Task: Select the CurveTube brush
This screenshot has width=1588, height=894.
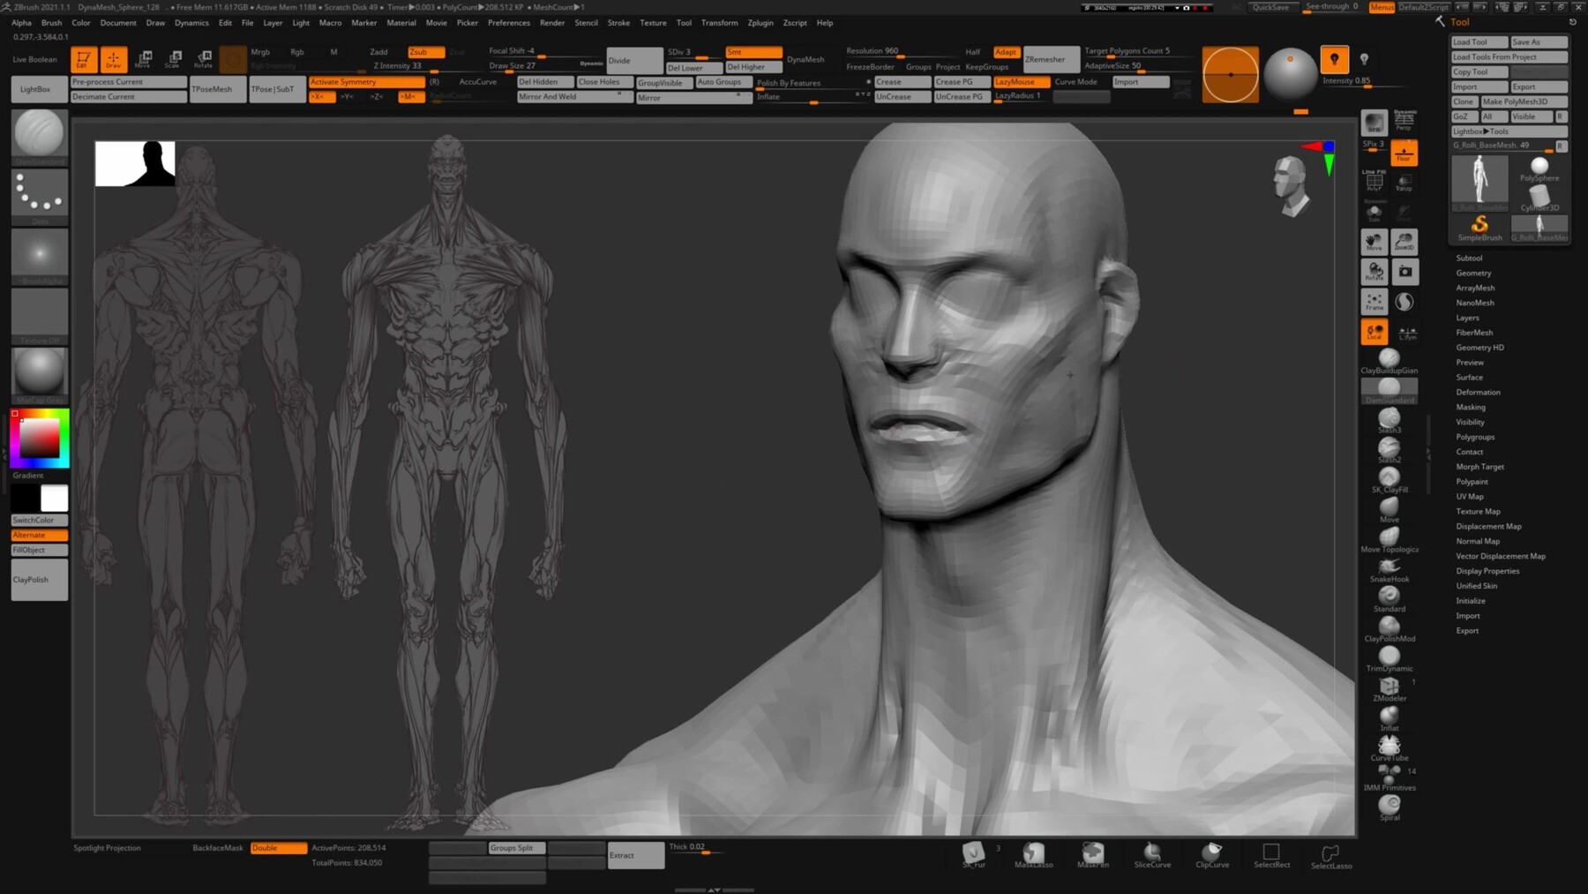Action: point(1389,746)
